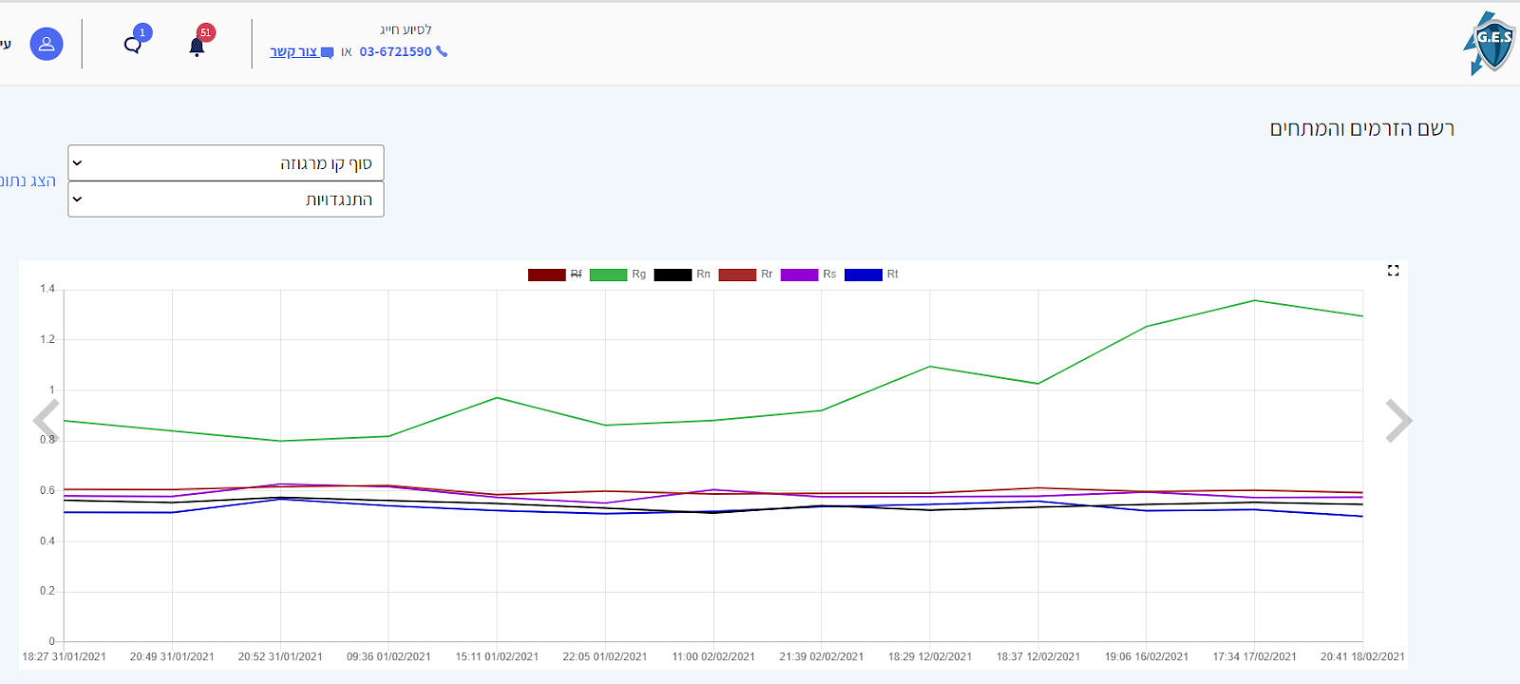Open the notifications bell icon
The width and height of the screenshot is (1520, 684).
tap(197, 47)
